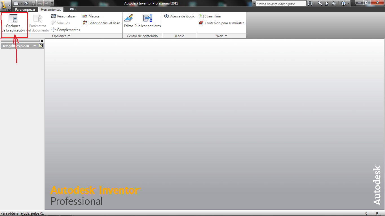This screenshot has width=385, height=216.
Task: Open Favorites star icon
Action: tap(334, 3)
